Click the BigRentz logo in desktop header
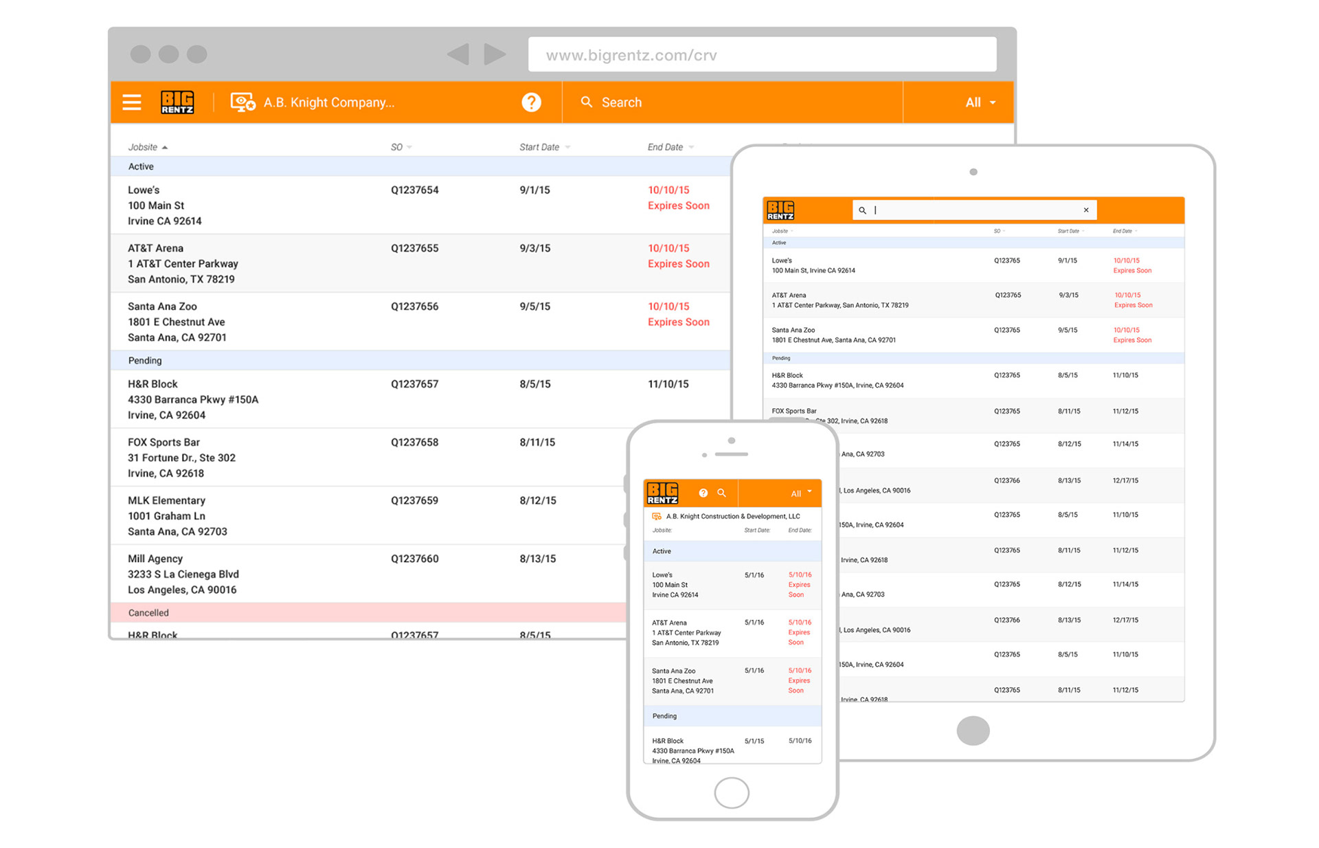Screen dimensions: 1319x848 pyautogui.click(x=177, y=102)
